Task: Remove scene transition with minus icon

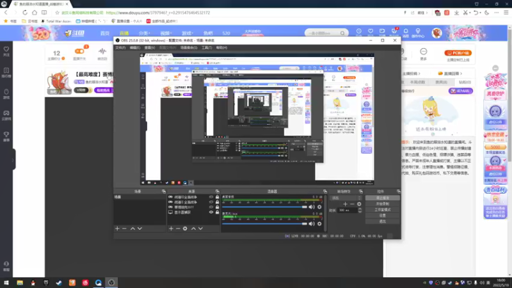Action: [352, 204]
